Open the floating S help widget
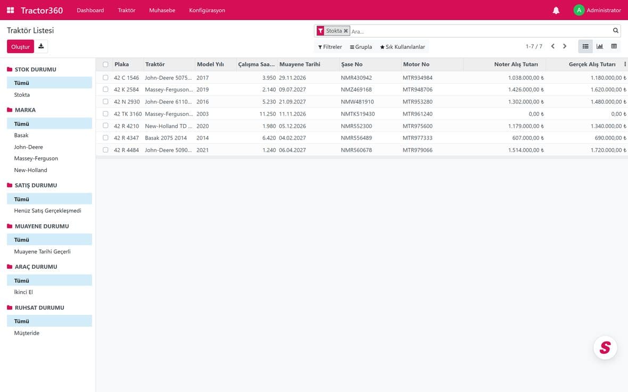Screen dimensions: 628x392 click(x=605, y=347)
